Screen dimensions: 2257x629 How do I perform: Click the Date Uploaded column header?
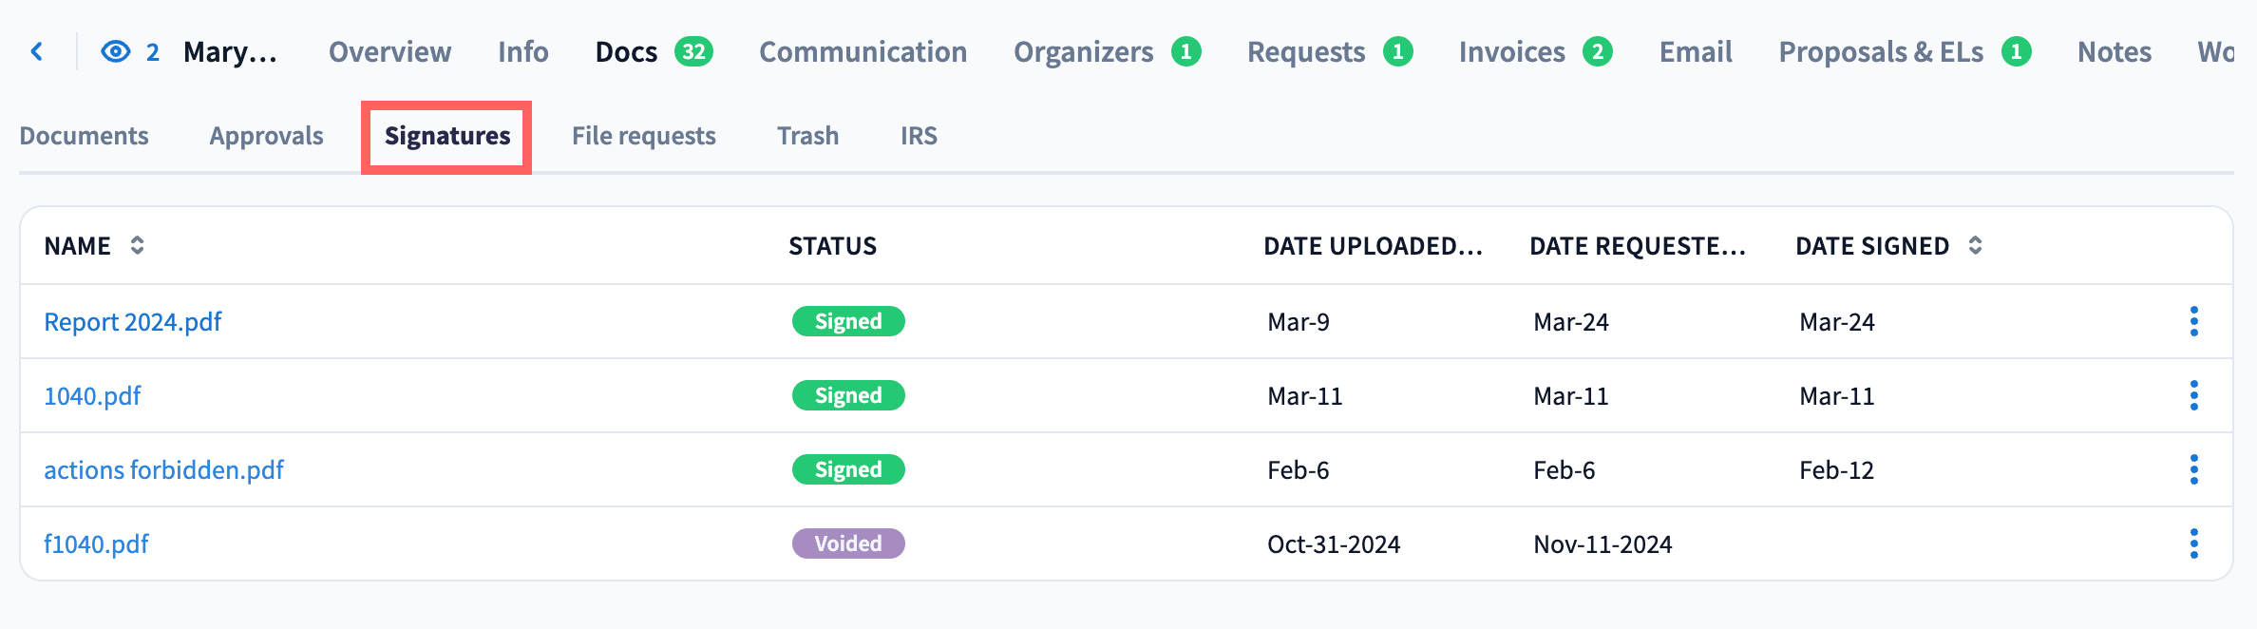click(x=1373, y=246)
